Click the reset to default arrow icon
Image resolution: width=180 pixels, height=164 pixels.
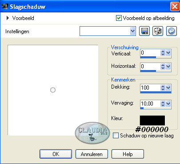[172, 31]
